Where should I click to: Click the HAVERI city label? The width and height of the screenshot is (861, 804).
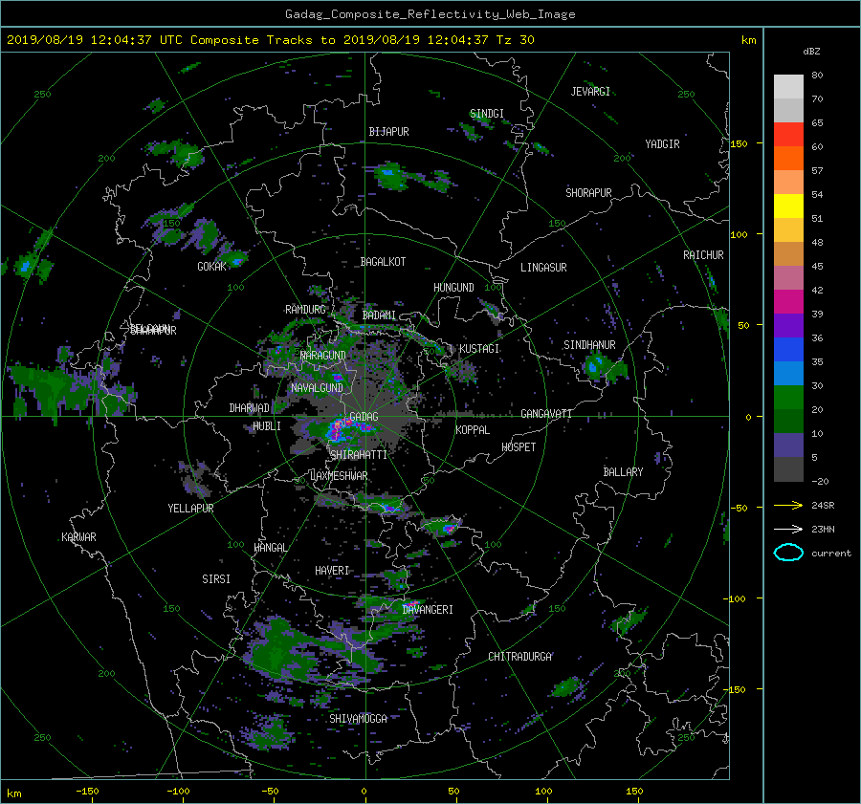332,571
